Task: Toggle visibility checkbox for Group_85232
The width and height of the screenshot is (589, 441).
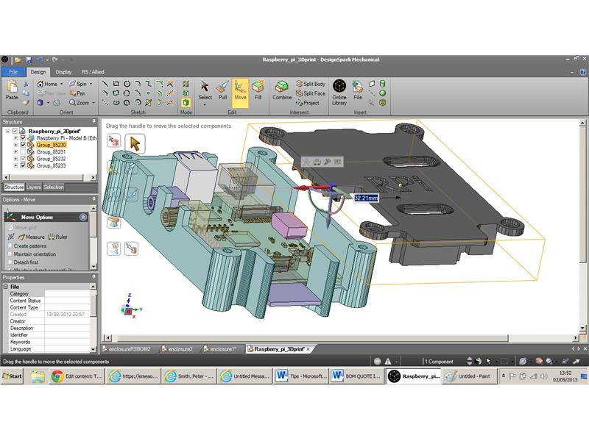Action: pos(23,159)
